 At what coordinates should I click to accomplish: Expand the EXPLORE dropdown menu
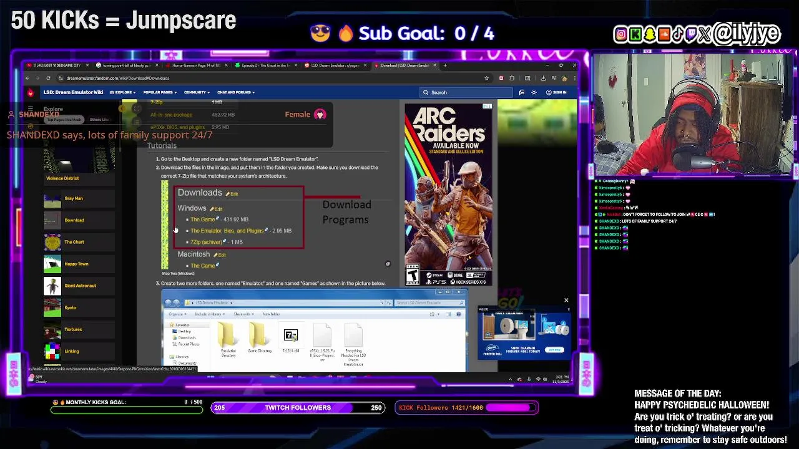click(124, 92)
